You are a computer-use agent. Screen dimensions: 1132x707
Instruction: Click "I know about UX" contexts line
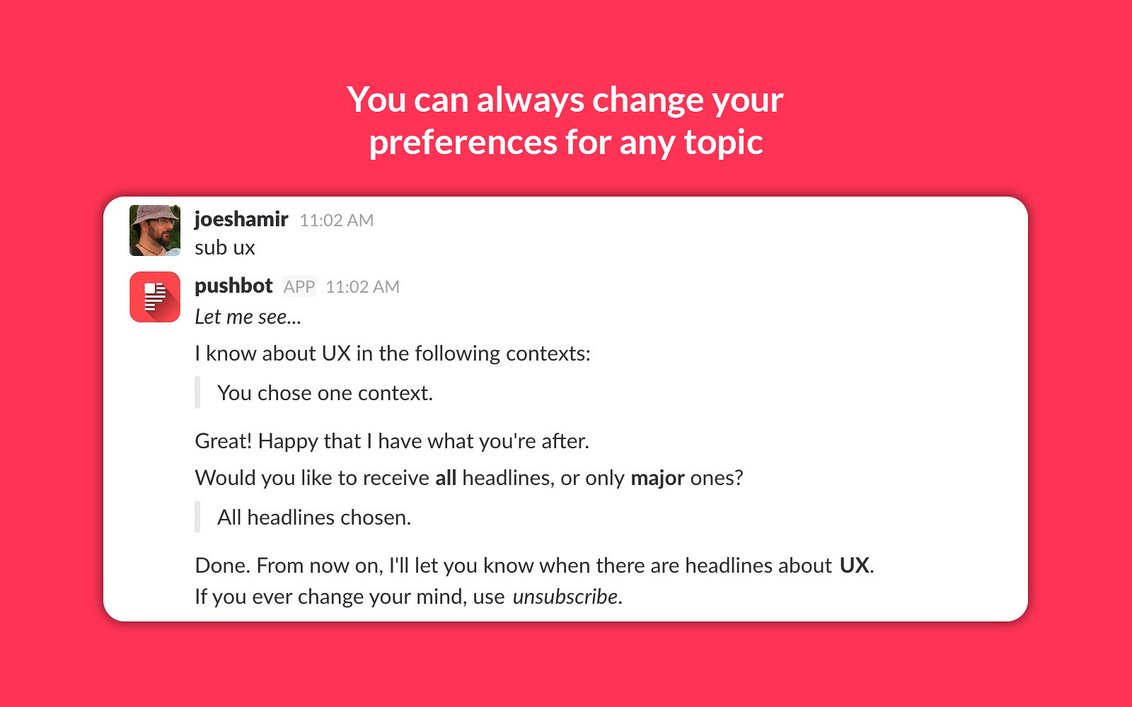[393, 353]
